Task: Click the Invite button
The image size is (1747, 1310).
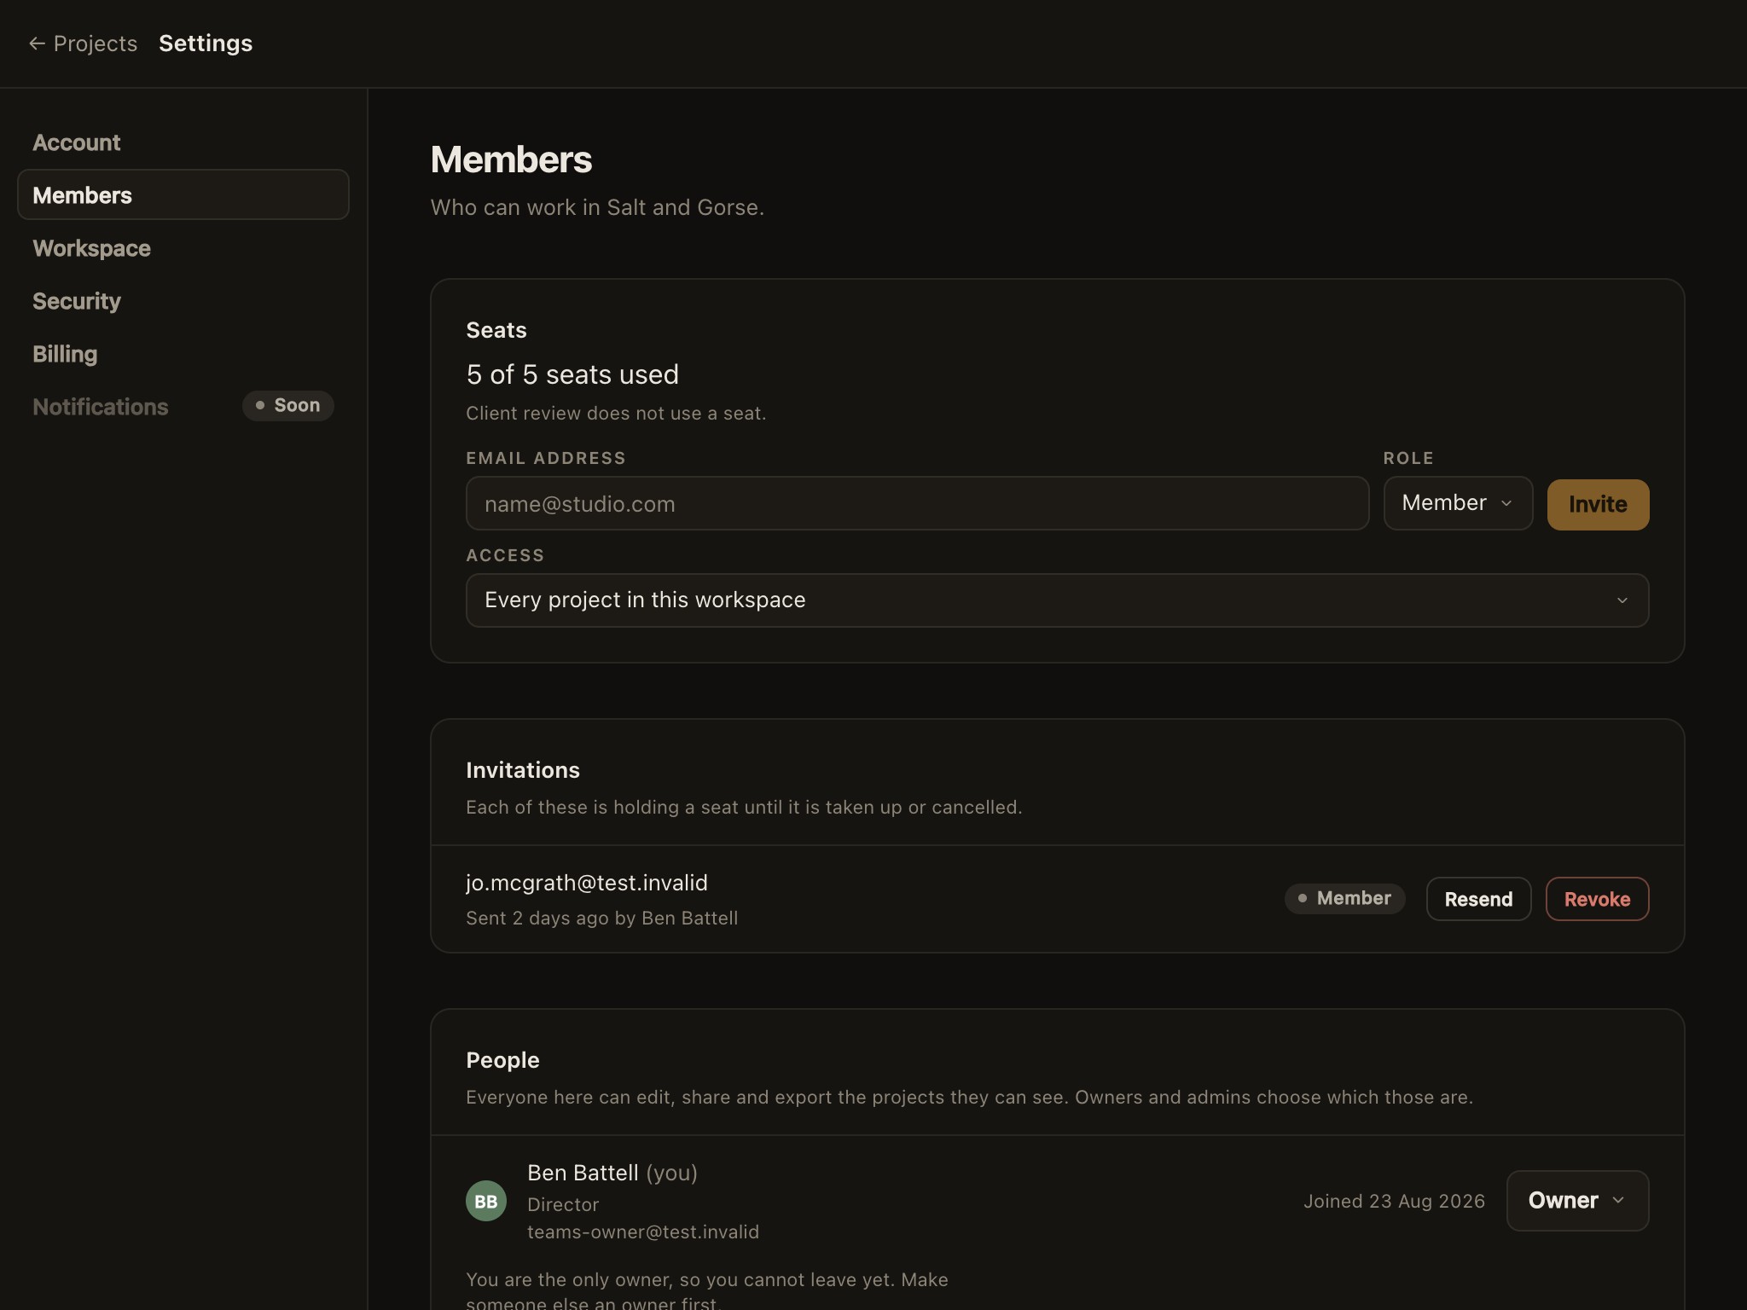Action: (1598, 505)
